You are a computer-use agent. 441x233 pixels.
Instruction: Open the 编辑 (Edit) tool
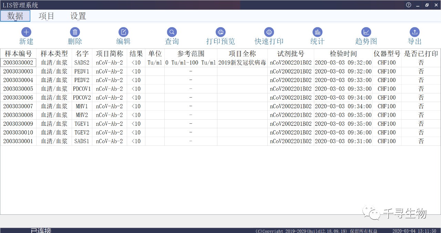click(x=123, y=32)
